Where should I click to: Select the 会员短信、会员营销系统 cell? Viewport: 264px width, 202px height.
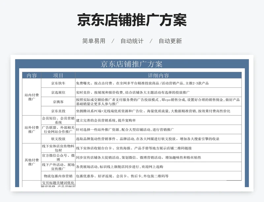pyautogui.click(x=58, y=120)
